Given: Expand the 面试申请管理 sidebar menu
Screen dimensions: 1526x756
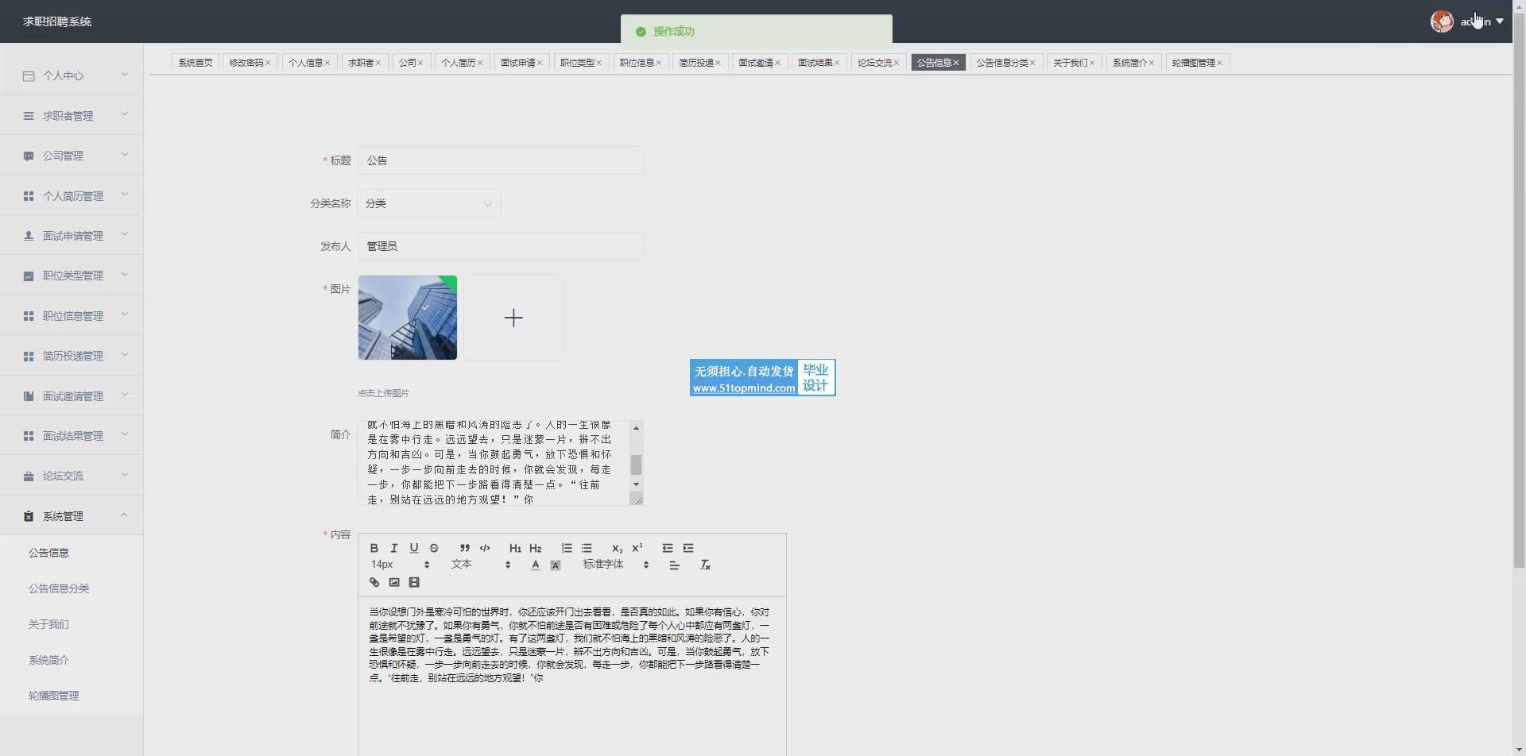Looking at the screenshot, I should point(72,236).
